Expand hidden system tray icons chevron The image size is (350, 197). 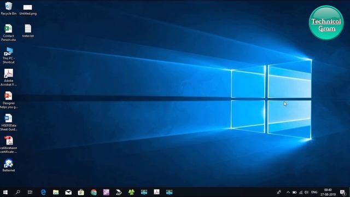point(288,192)
